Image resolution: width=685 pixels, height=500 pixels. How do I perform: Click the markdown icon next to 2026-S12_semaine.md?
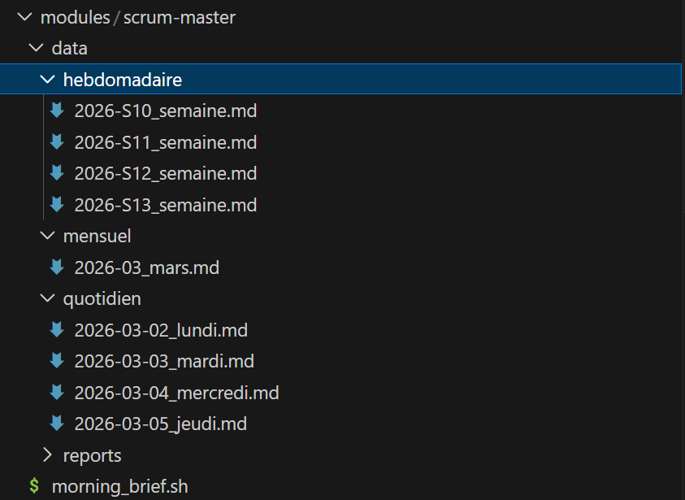point(57,173)
